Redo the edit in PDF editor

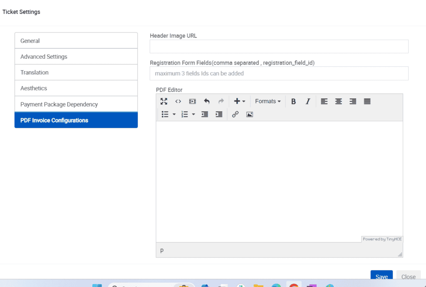tap(221, 102)
